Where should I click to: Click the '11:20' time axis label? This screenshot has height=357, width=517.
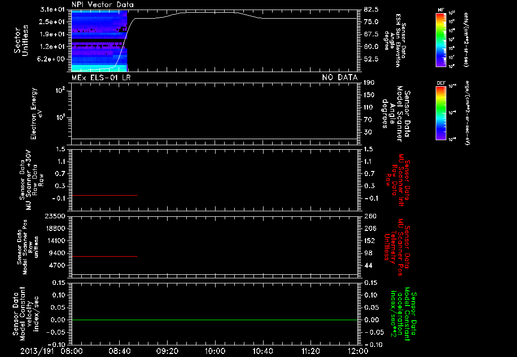click(311, 351)
